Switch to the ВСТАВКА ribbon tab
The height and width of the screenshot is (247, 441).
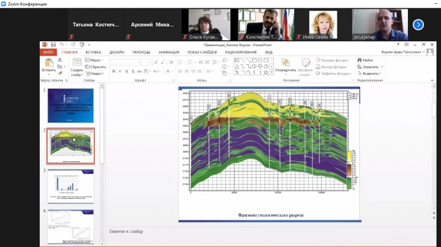93,52
